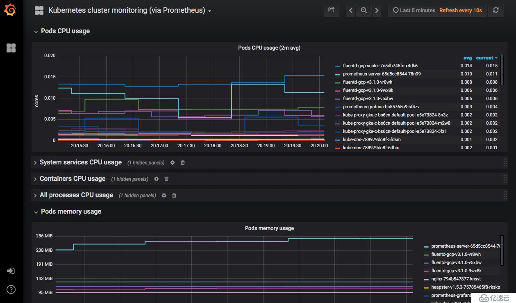Click Refresh every 10s label
Viewport: 516px width, 303px height.
pyautogui.click(x=461, y=10)
